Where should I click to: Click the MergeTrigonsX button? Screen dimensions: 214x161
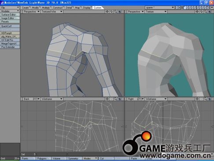click(10, 44)
